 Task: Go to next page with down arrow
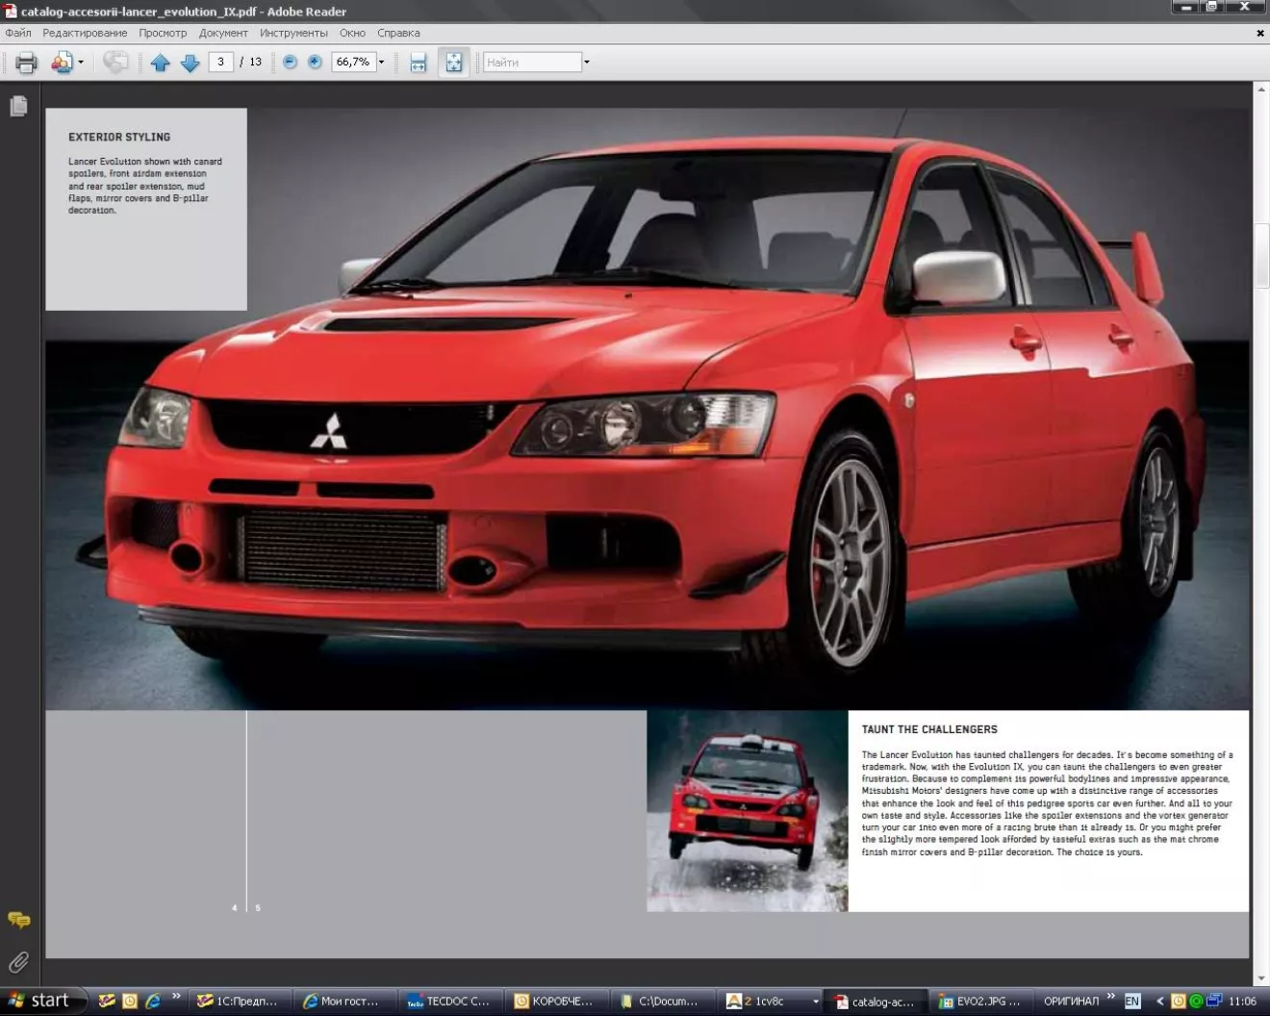coord(190,63)
